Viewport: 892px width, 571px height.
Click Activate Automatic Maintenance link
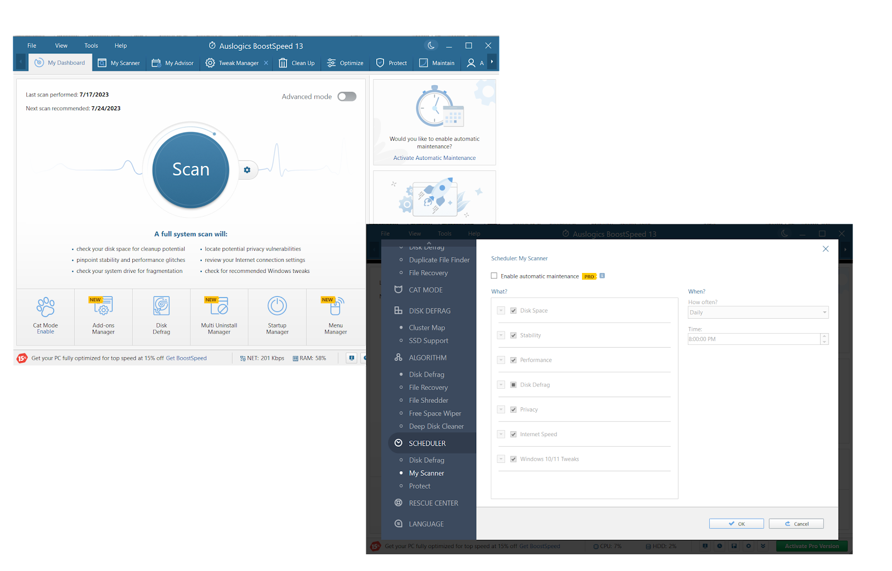coord(434,158)
